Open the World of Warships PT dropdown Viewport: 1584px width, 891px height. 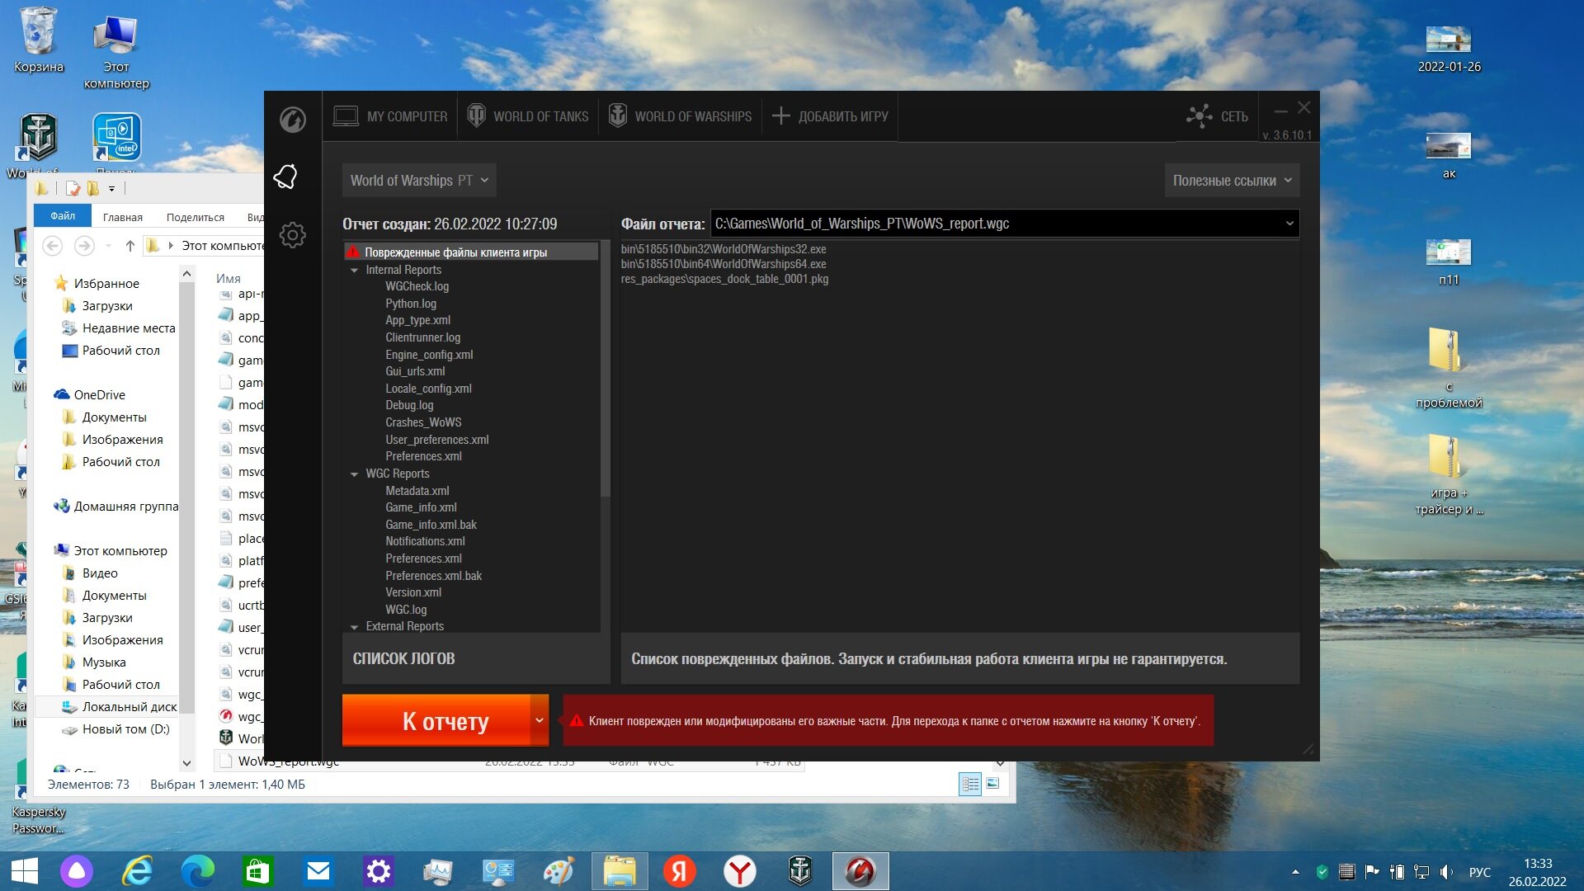419,181
